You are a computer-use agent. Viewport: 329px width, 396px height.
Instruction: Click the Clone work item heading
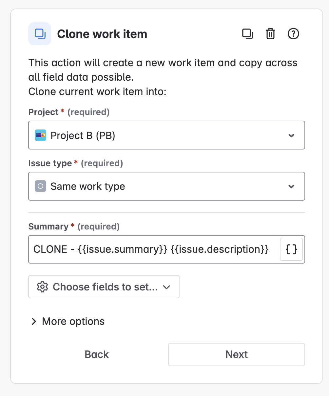point(102,34)
